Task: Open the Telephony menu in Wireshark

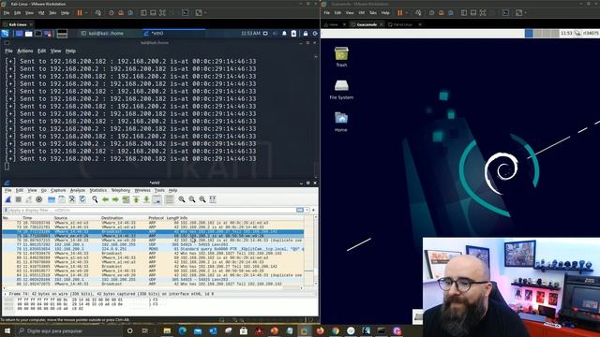Action: tap(121, 190)
